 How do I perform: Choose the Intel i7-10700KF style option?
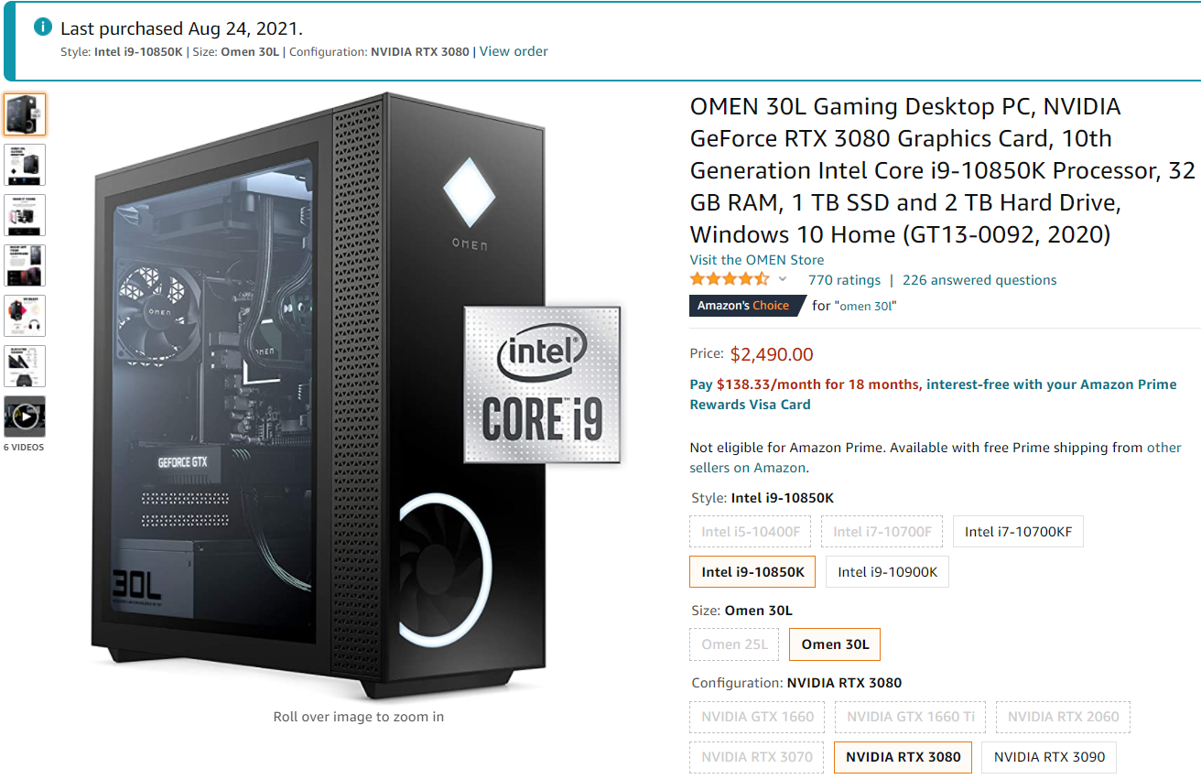point(1018,531)
